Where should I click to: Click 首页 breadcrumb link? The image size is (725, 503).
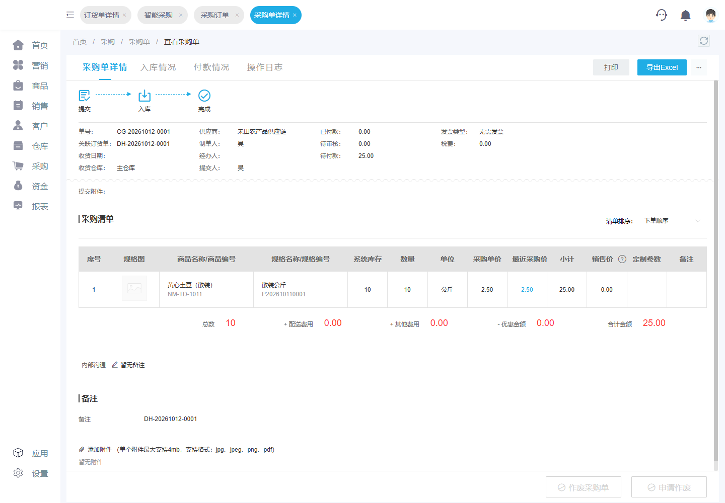[x=80, y=42]
